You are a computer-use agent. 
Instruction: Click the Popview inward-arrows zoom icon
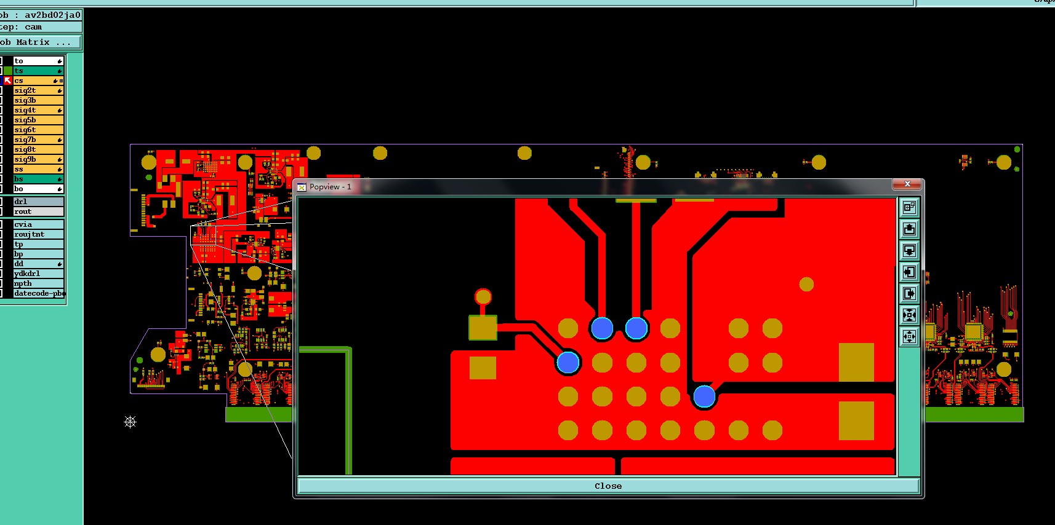tap(910, 315)
